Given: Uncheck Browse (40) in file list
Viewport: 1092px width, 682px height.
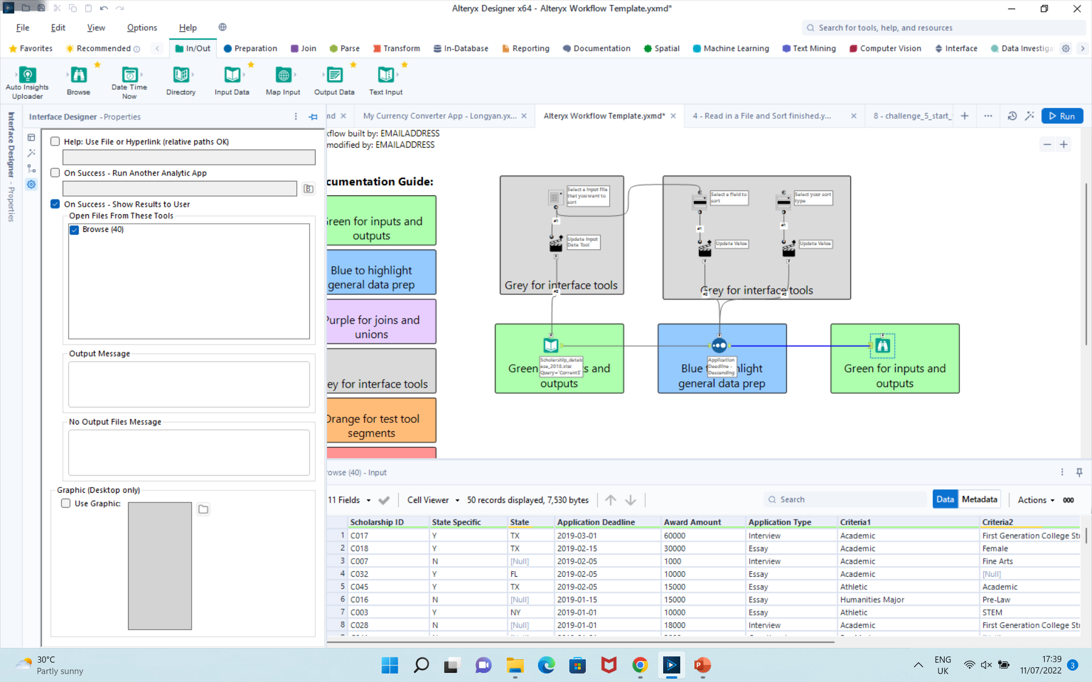Looking at the screenshot, I should coord(74,230).
